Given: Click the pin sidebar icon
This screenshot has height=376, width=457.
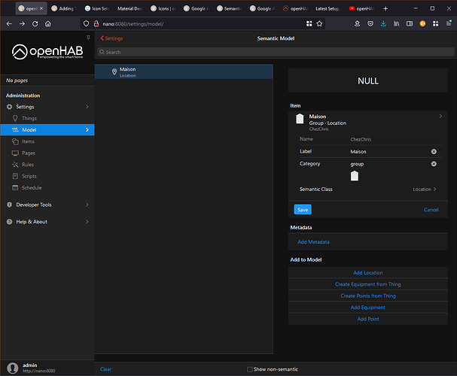Looking at the screenshot, I should (x=88, y=38).
